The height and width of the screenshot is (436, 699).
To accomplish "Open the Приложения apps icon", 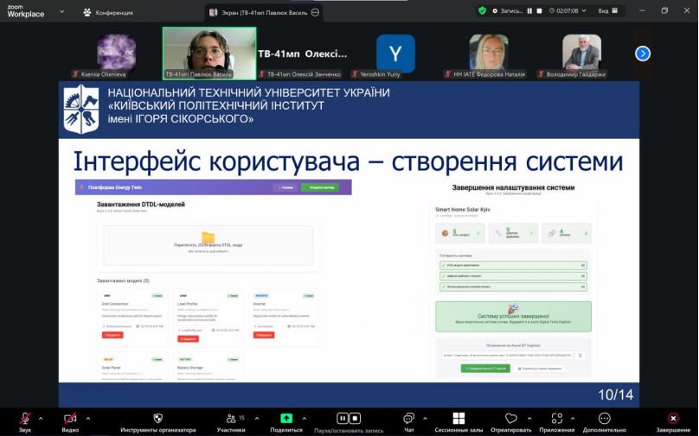I will [x=557, y=419].
